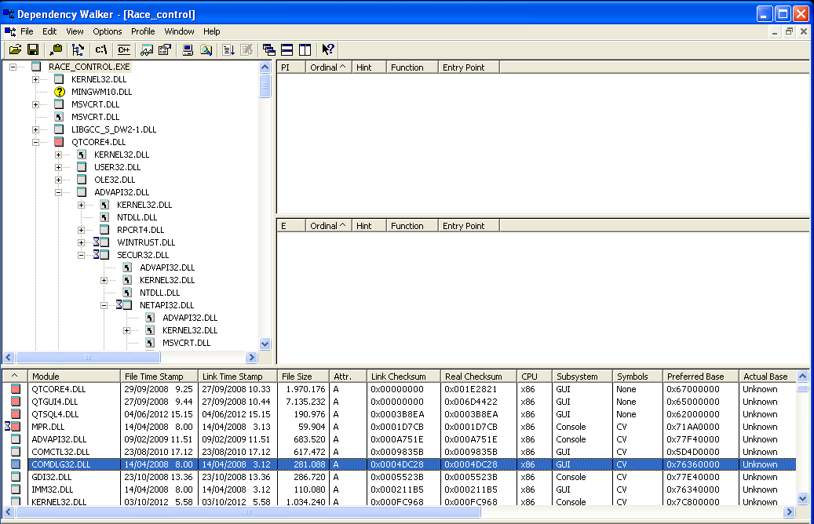The image size is (814, 524).
Task: Click the red QTCORE4.DLL module icon in tree
Action: pos(59,142)
